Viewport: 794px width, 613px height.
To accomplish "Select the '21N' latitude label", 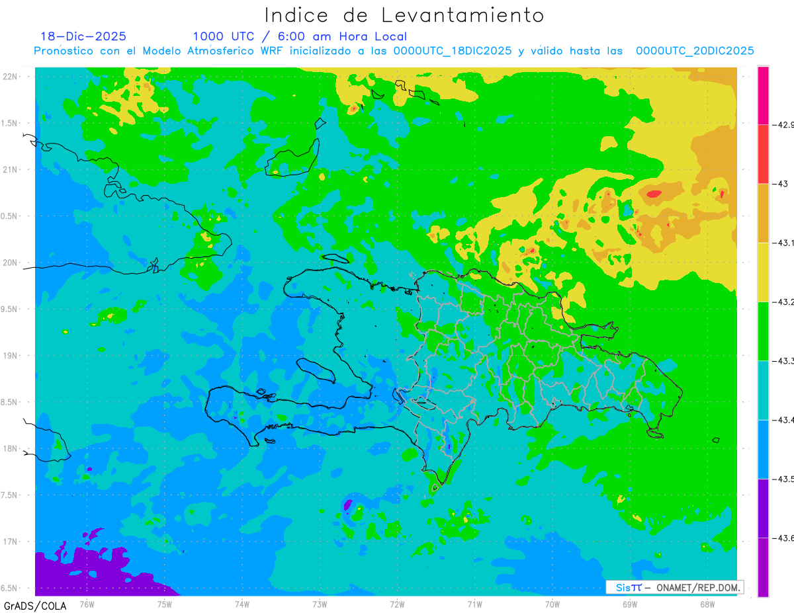I will coord(11,169).
